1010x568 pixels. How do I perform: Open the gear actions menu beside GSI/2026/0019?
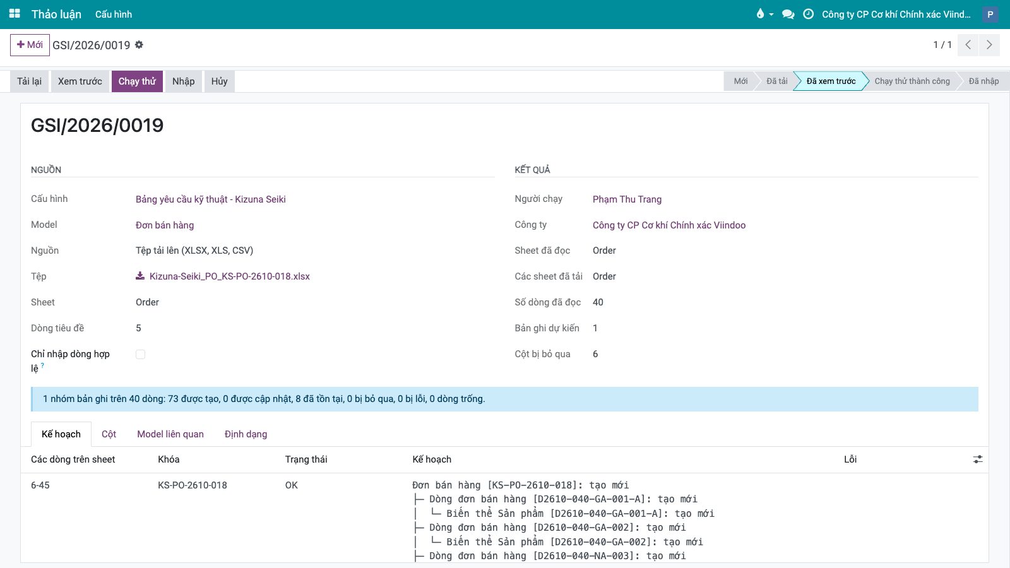[x=139, y=45]
